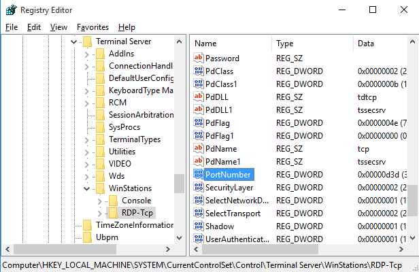Expand the RDP-Tcp key

[x=100, y=214]
